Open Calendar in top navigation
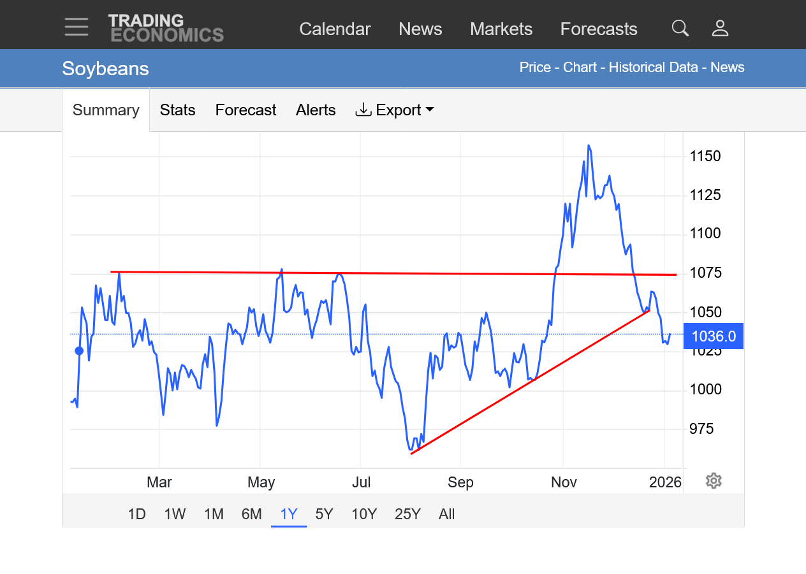806x574 pixels. click(335, 29)
